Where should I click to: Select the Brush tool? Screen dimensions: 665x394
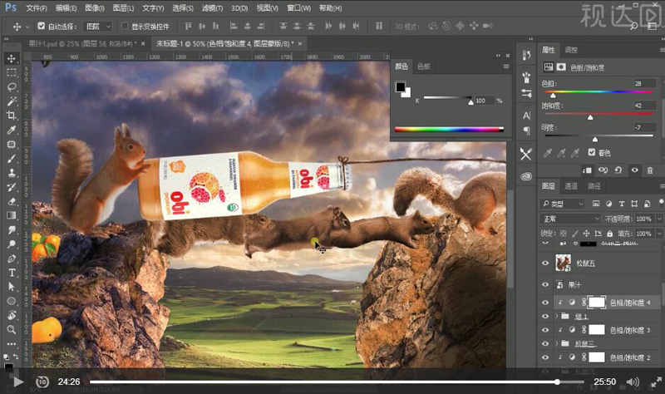(12, 159)
